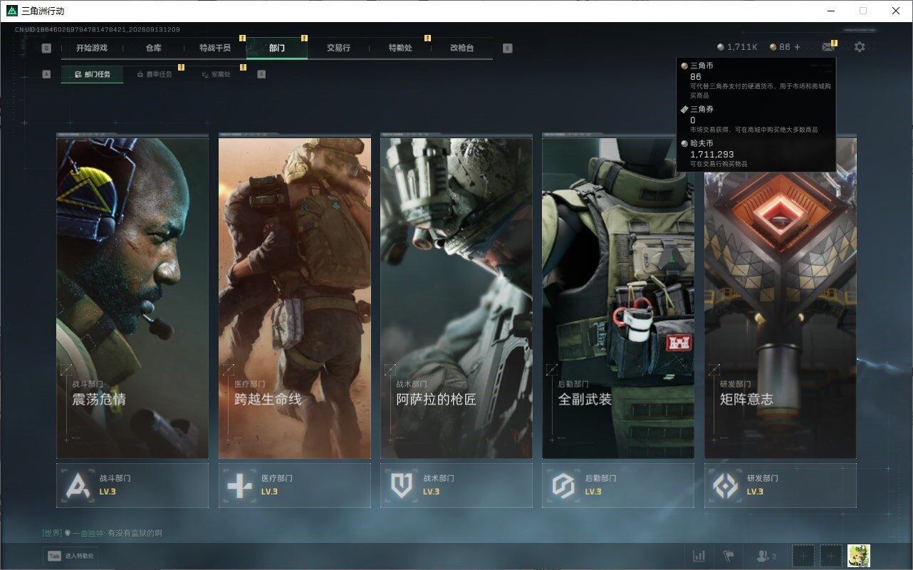
Task: Click the 三角洲行动 app logo in title bar
Action: click(x=12, y=11)
